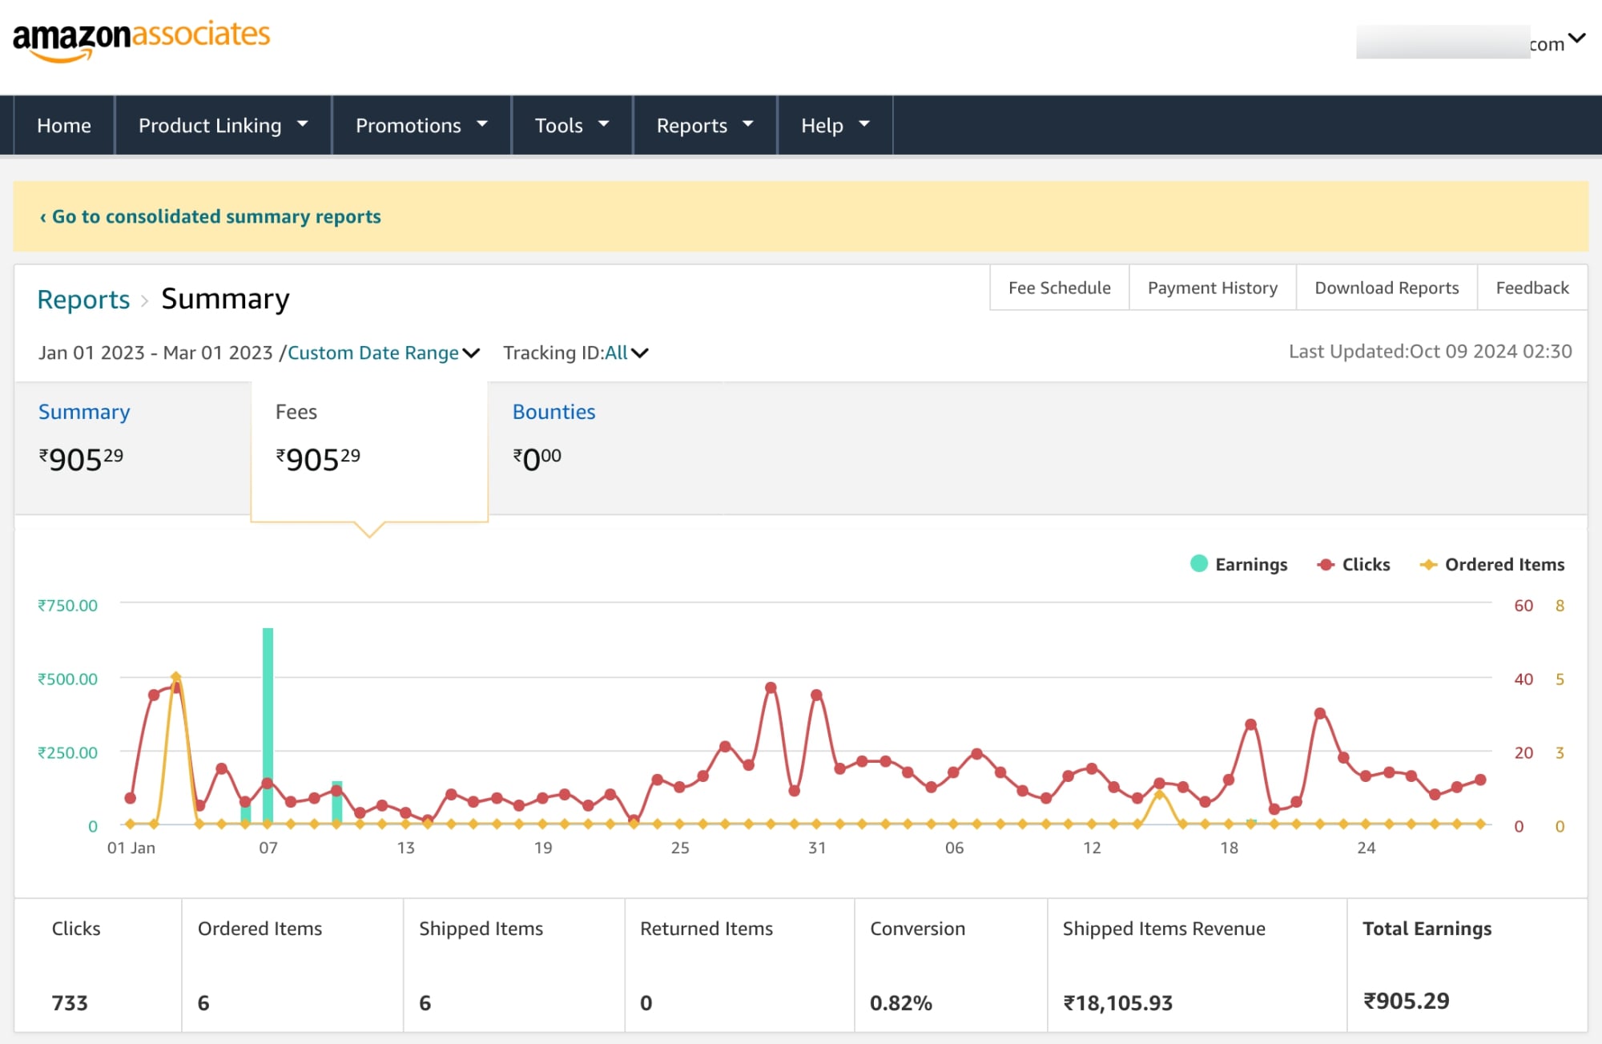Image resolution: width=1602 pixels, height=1044 pixels.
Task: Click the Ordered Items peak marker near 01 Jan
Action: tap(176, 677)
